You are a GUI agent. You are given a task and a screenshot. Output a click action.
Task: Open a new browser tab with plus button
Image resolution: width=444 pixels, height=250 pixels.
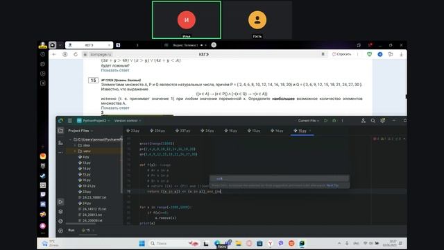pyautogui.click(x=214, y=45)
